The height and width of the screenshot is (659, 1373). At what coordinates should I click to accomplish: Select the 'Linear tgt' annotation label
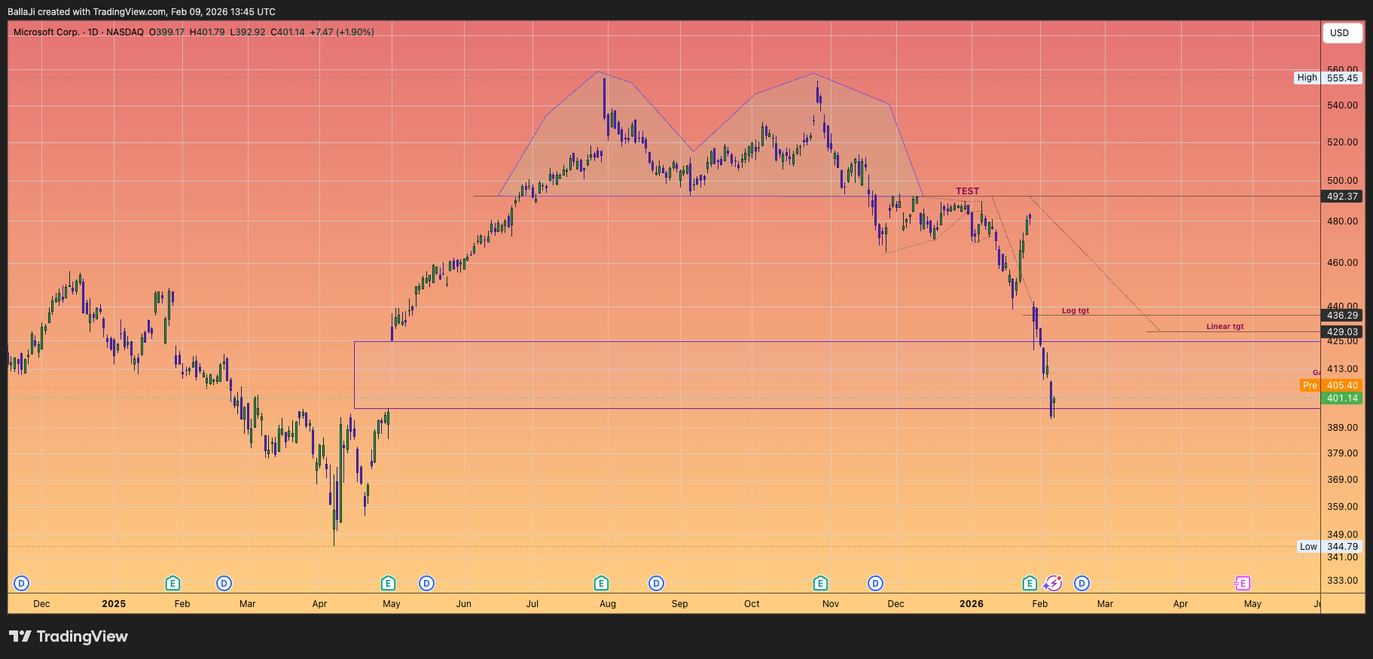click(1225, 326)
